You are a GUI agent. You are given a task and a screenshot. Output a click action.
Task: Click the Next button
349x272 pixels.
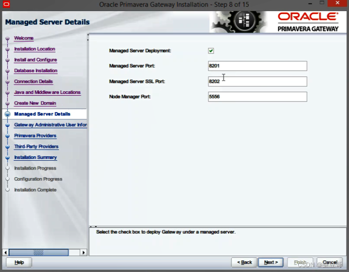tap(271, 263)
